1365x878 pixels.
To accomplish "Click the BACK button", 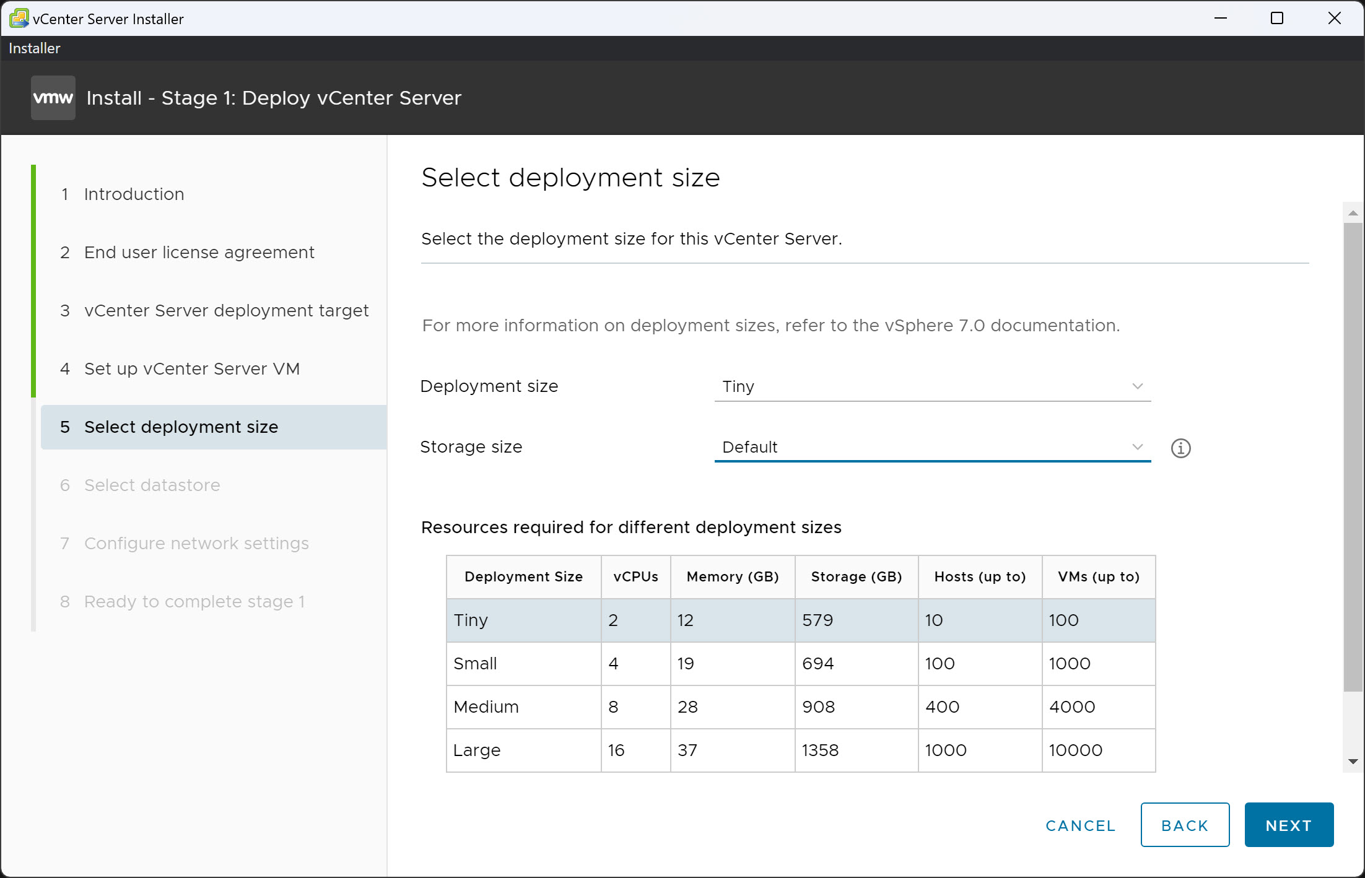I will pyautogui.click(x=1184, y=824).
